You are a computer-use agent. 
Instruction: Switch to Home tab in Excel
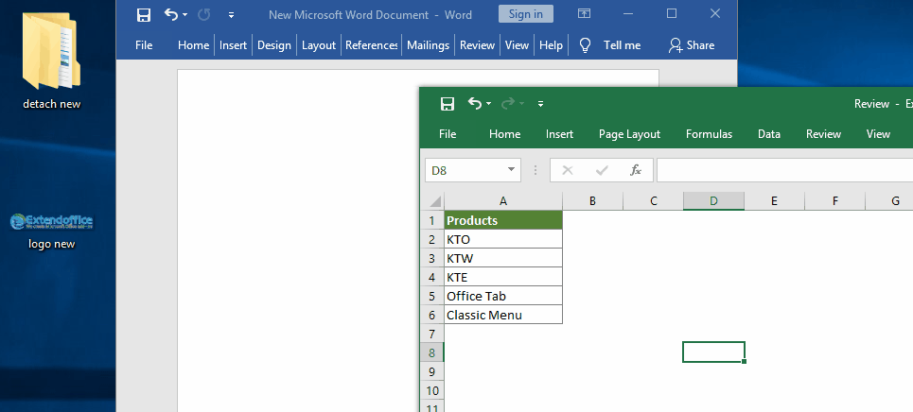coord(504,134)
